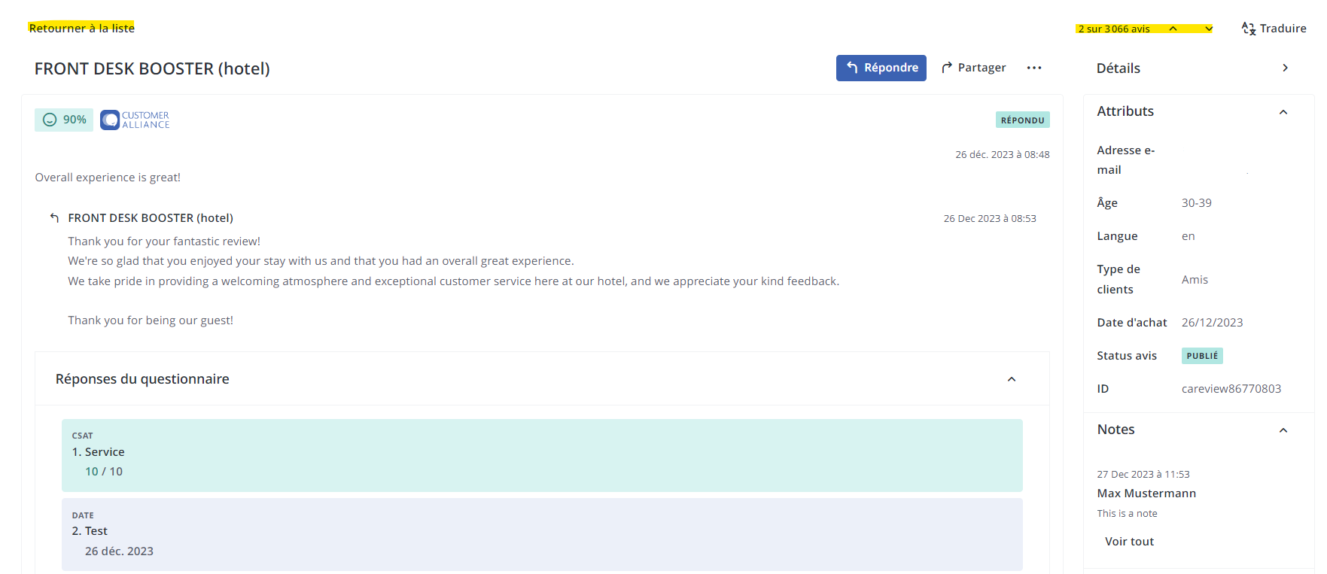Click the Voir tout notes link
1327x574 pixels.
click(1129, 542)
